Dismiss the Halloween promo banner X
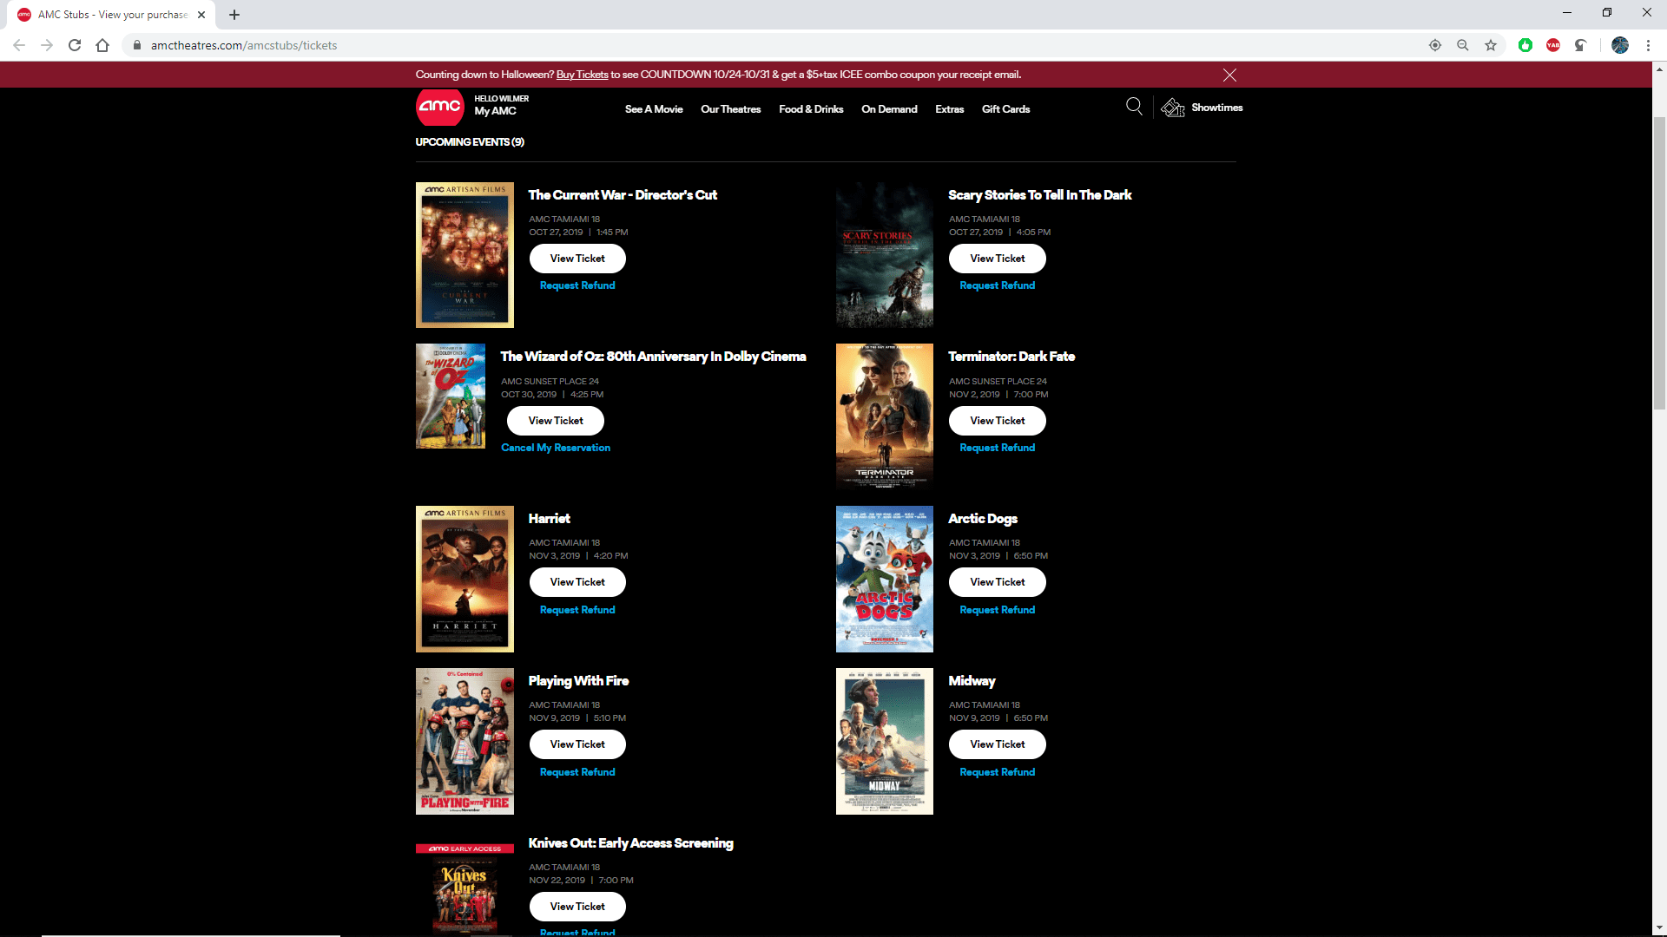 pos(1229,75)
